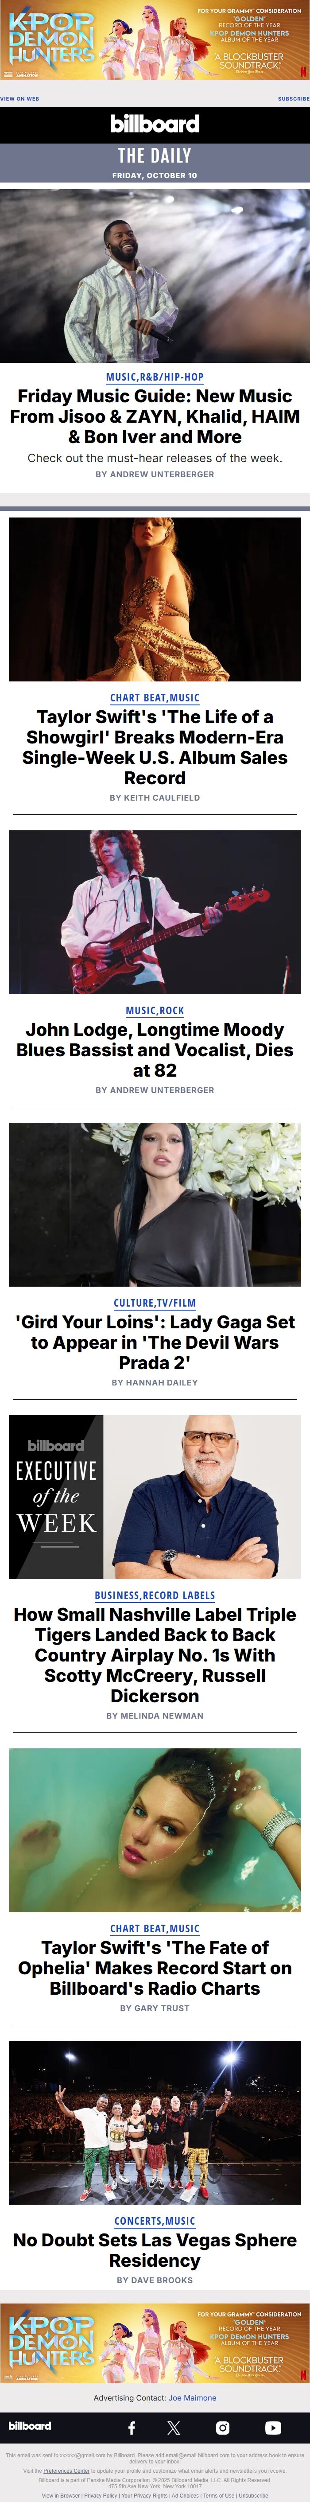Select the BUSINESS,RECORD LABELS category tag

tap(155, 1595)
